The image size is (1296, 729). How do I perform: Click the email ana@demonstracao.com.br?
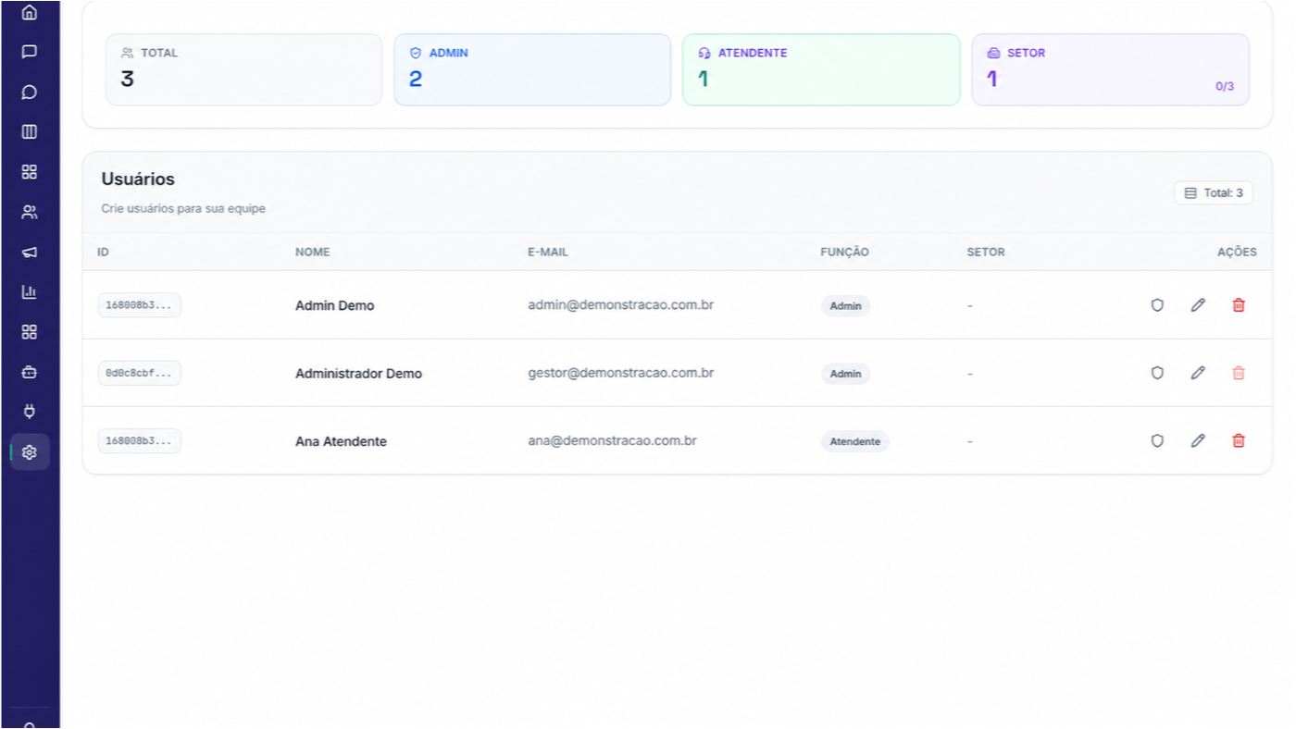[612, 440]
